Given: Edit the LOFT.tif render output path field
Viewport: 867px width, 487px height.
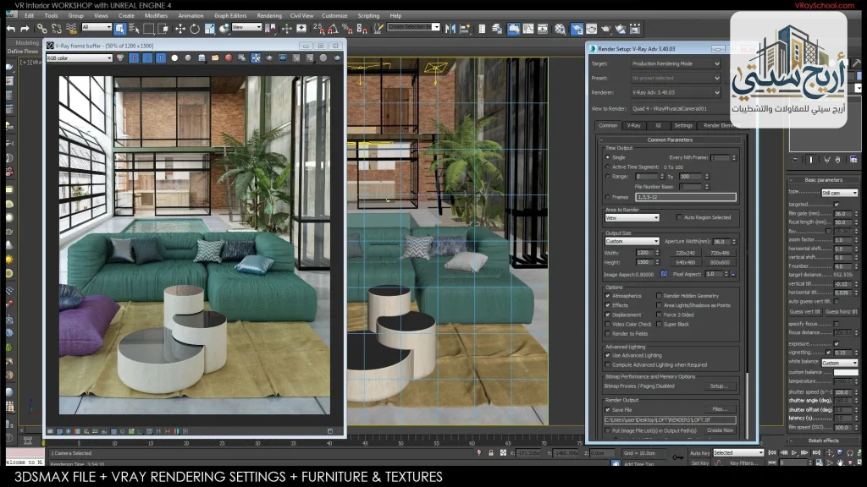Looking at the screenshot, I should click(669, 420).
